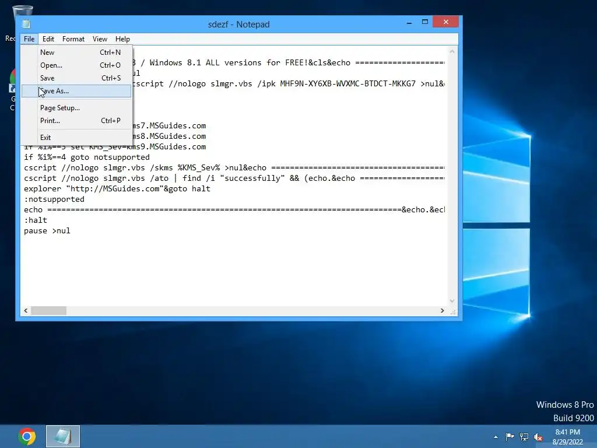Click the ":notsupported" label line
Screen dimensions: 597x448
point(54,199)
